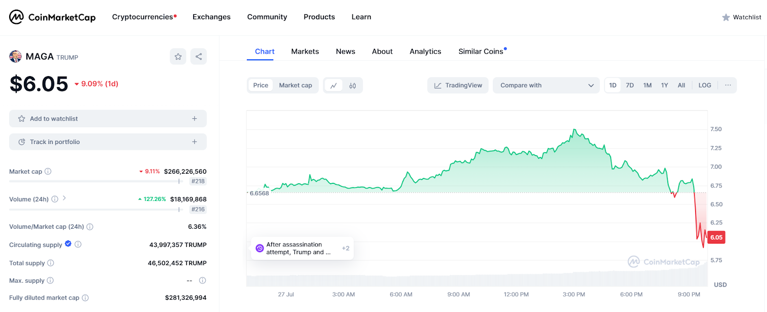Click the portfolio pie icon in Track in portfolio
The height and width of the screenshot is (312, 767).
coord(22,142)
